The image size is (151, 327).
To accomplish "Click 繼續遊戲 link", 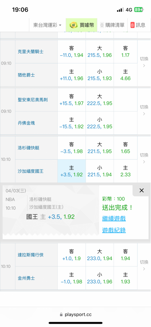I will click(114, 218).
